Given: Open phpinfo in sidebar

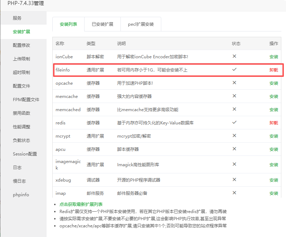Looking at the screenshot, I should coord(21,195).
